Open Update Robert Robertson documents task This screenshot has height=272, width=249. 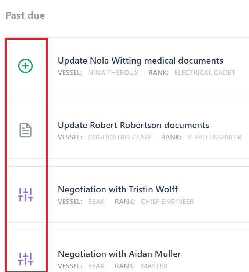click(x=133, y=125)
